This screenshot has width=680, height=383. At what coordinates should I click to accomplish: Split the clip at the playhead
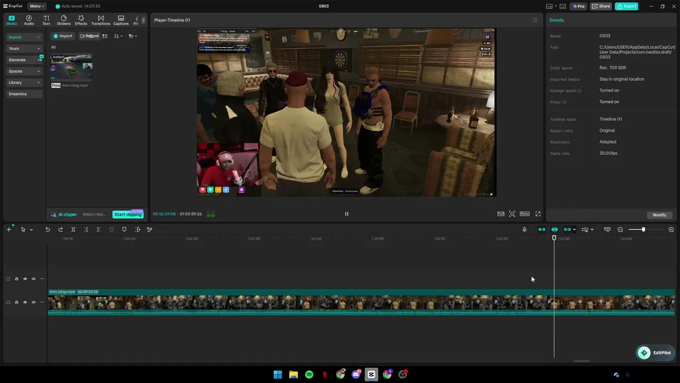73,229
